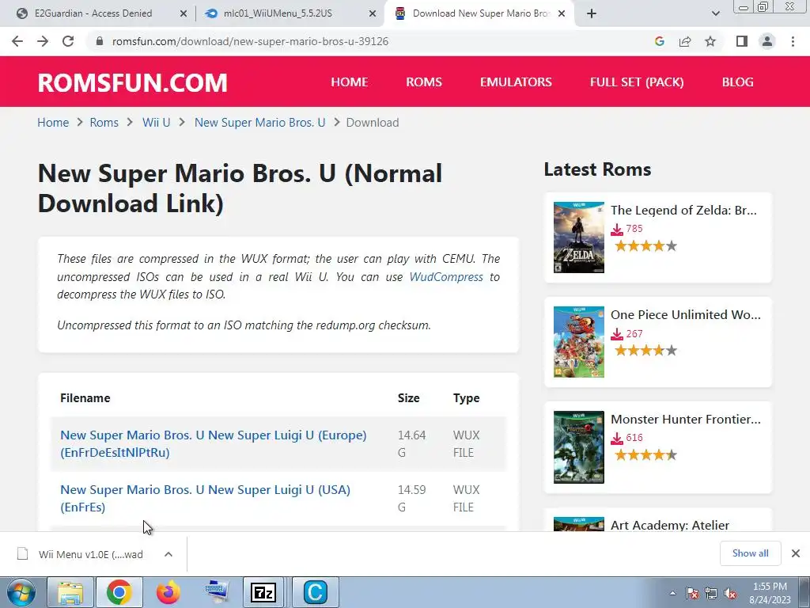Open the keyboard monitor taskbar app
Screen dimensions: 810x608
tap(217, 592)
